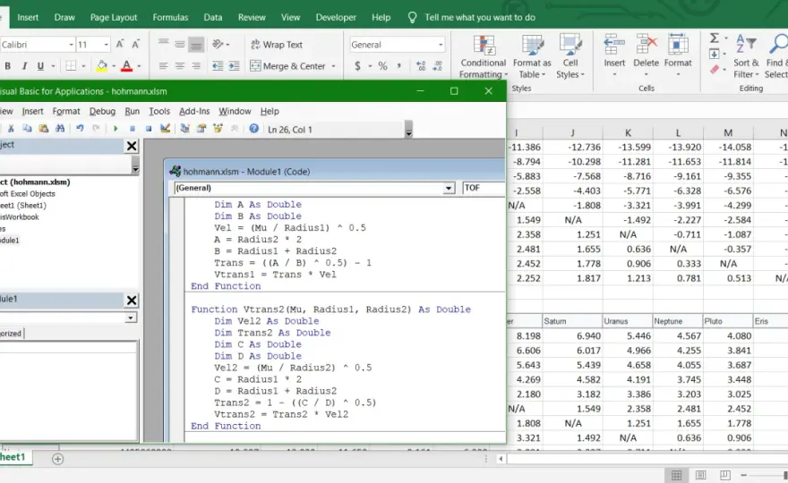The image size is (788, 483).
Task: Apply red Font Color to text
Action: pyautogui.click(x=126, y=66)
